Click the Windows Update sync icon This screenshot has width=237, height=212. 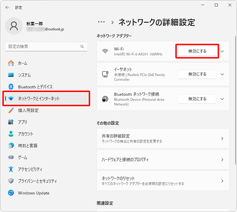(x=11, y=193)
